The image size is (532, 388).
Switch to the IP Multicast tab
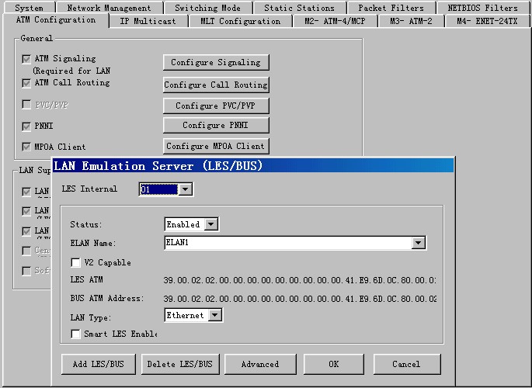(x=146, y=21)
